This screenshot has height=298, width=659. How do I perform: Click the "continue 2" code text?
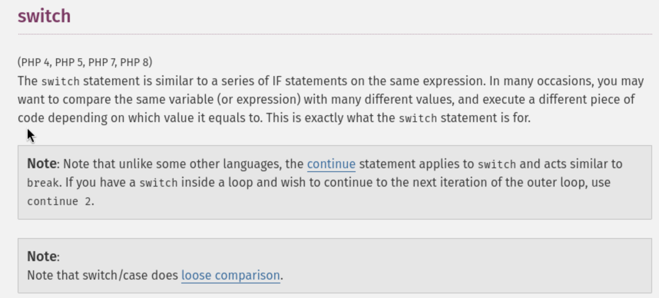click(x=60, y=201)
